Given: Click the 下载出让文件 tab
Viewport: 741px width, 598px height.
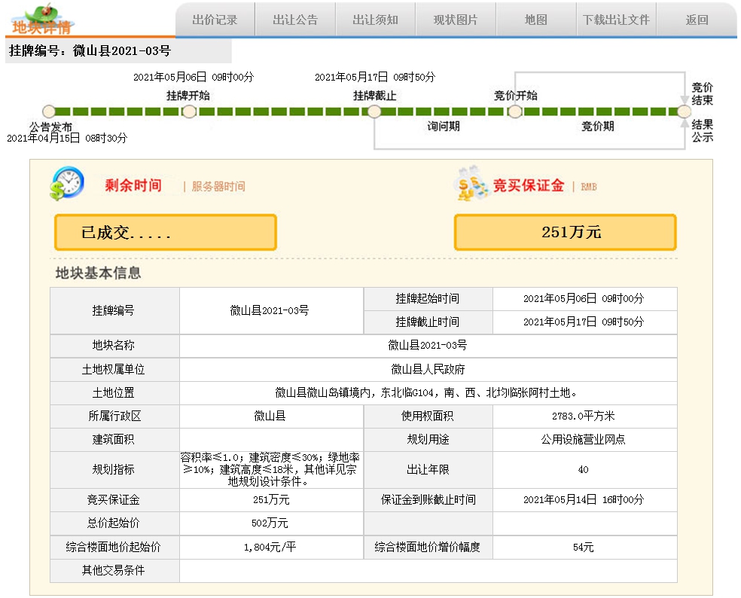Looking at the screenshot, I should [616, 20].
